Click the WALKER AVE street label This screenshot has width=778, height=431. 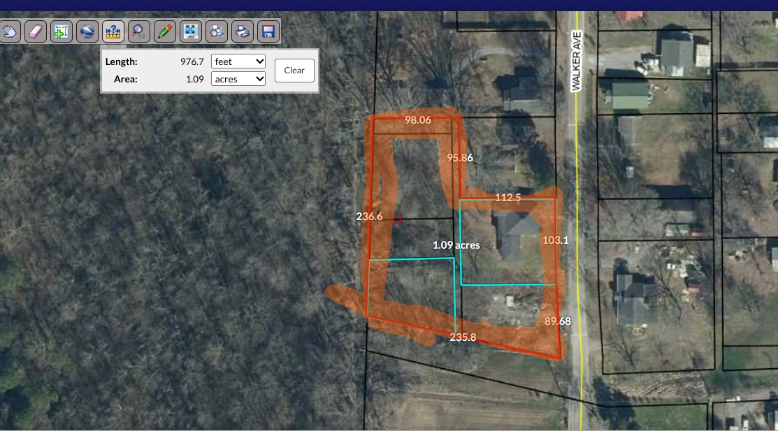576,61
